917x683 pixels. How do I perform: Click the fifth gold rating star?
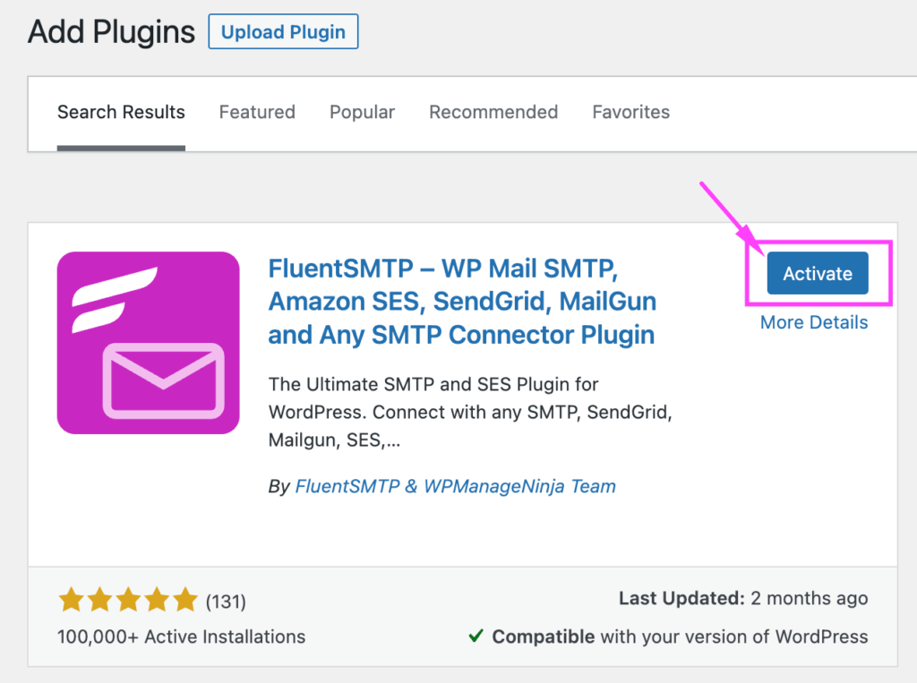pyautogui.click(x=186, y=599)
